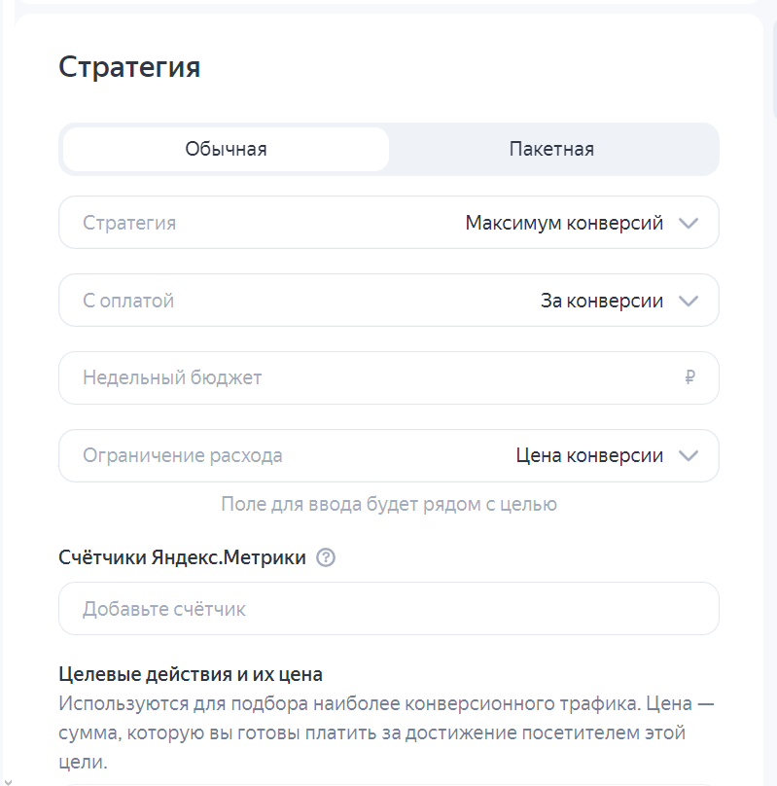Viewport: 777px width, 786px height.
Task: Switch to the Пакетная tab
Action: click(551, 149)
